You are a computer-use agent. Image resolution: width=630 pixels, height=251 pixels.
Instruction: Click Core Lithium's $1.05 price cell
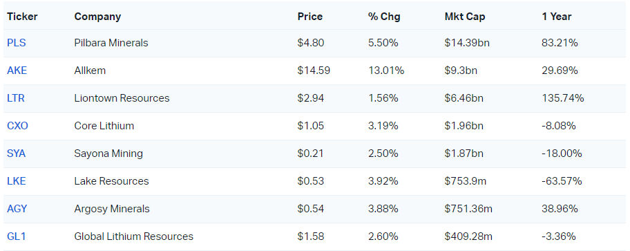(x=311, y=126)
